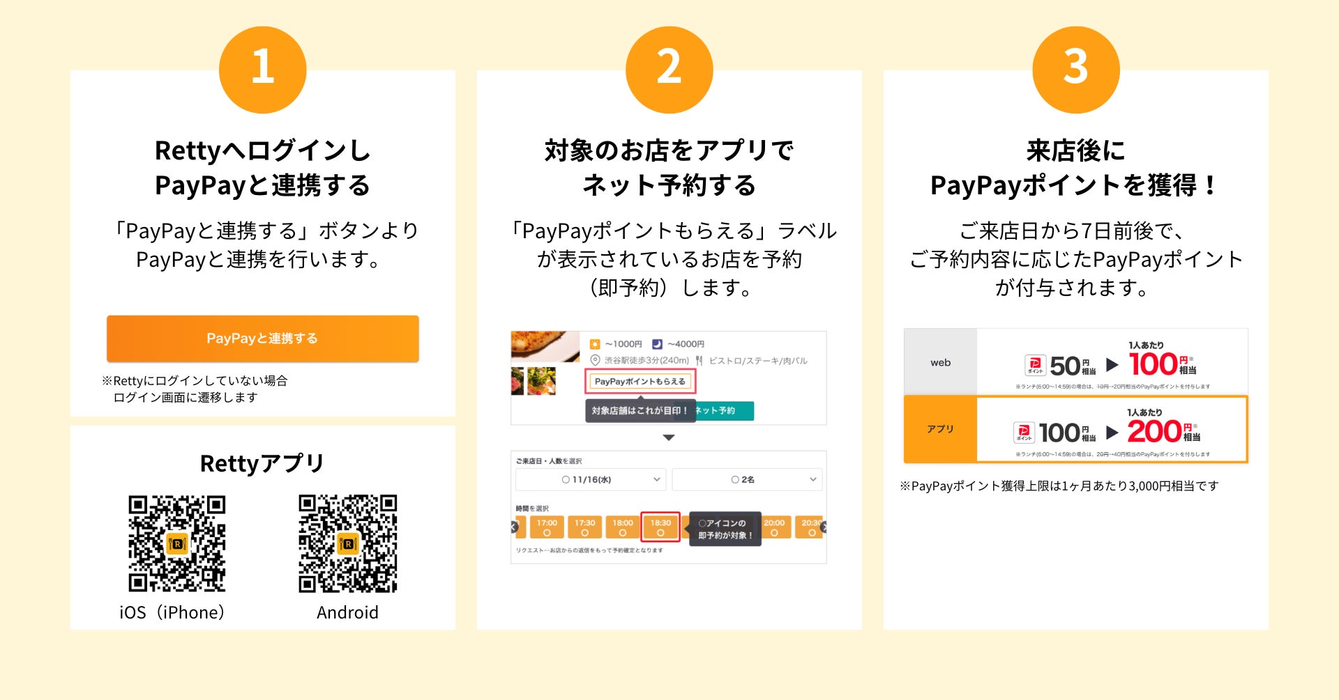
Task: Click the PayPay point icon beside 50円
Action: coord(1034,365)
